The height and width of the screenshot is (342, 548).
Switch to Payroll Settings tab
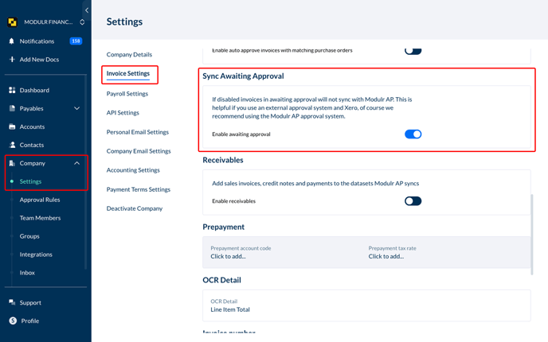click(127, 94)
